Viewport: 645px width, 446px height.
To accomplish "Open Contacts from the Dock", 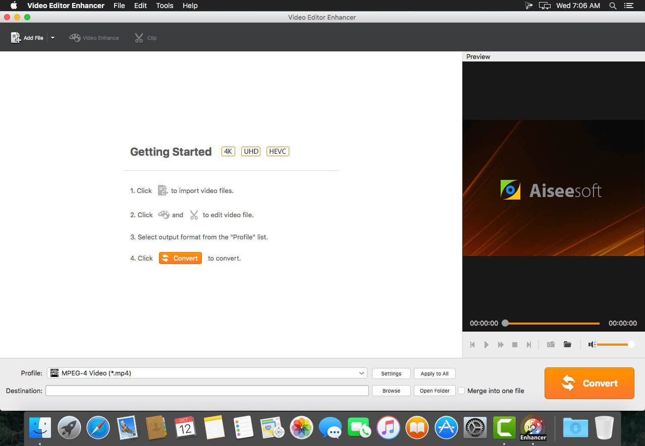I will pyautogui.click(x=156, y=428).
